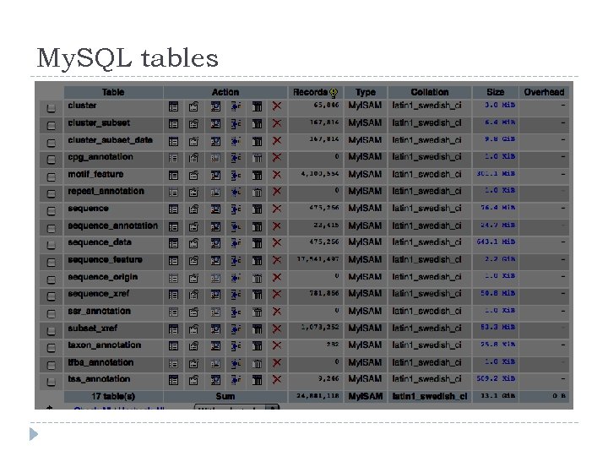The width and height of the screenshot is (608, 456).
Task: Sort by the Table column header
Action: pos(113,92)
